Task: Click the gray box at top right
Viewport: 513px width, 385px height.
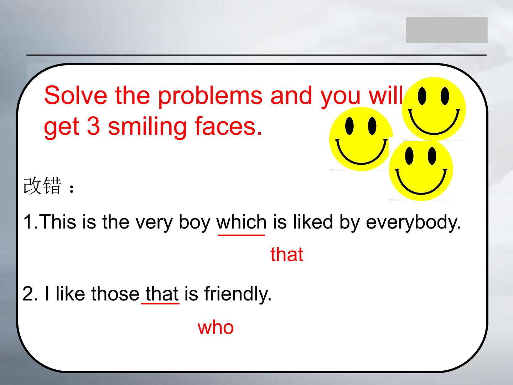Action: point(446,30)
